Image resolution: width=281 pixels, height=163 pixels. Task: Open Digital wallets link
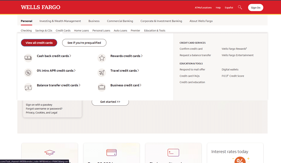(x=230, y=70)
